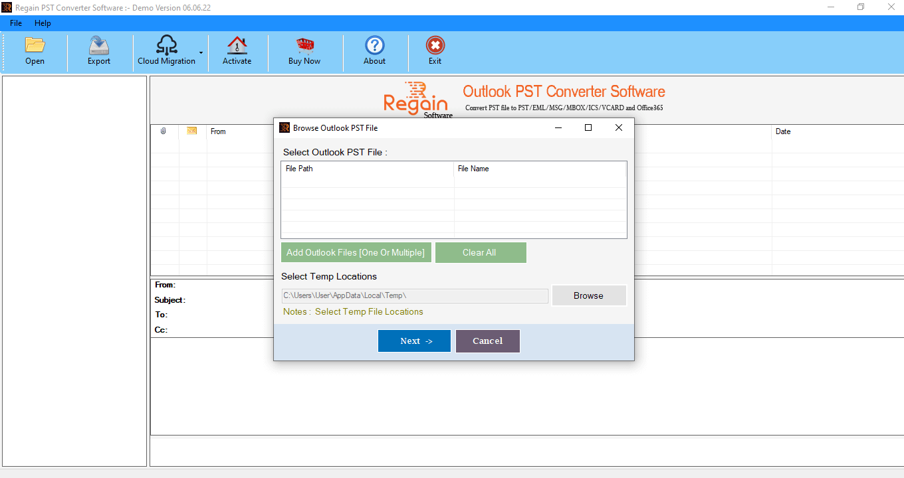Click Browse for temp location
The width and height of the screenshot is (904, 478).
click(588, 295)
